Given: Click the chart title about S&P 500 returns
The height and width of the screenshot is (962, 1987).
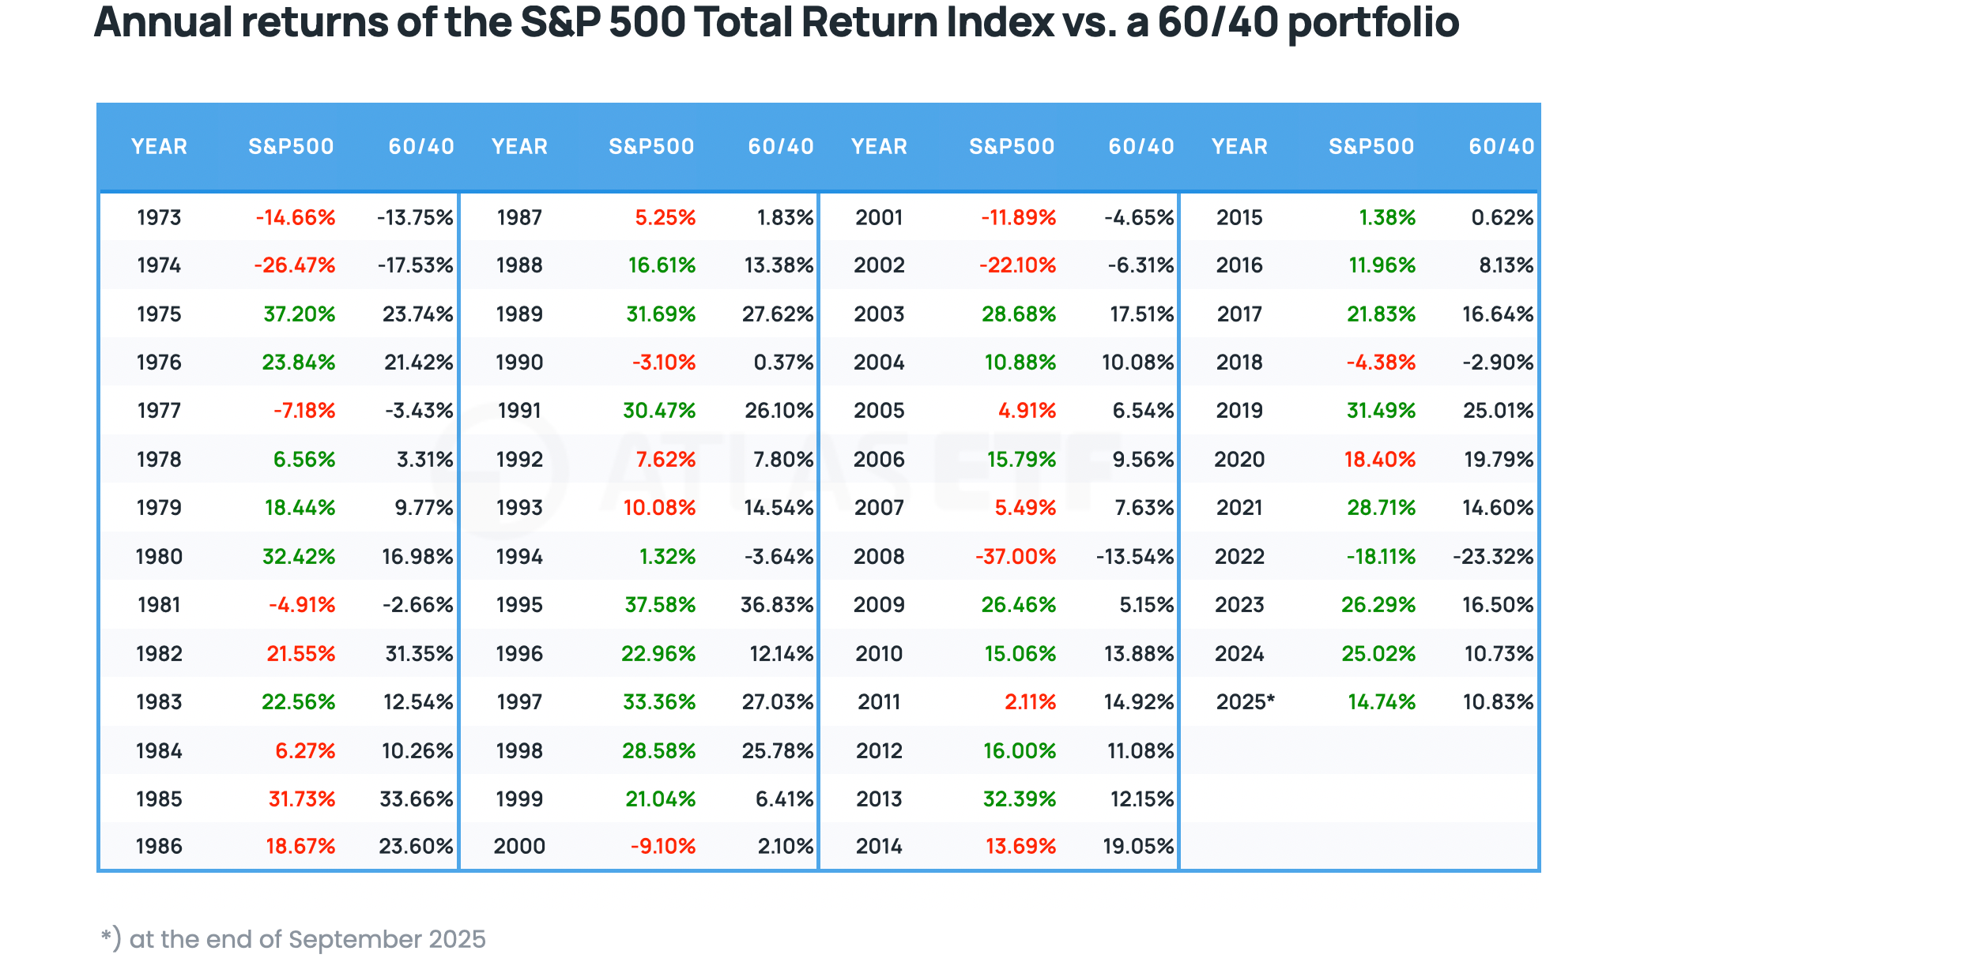Looking at the screenshot, I should click(x=776, y=24).
